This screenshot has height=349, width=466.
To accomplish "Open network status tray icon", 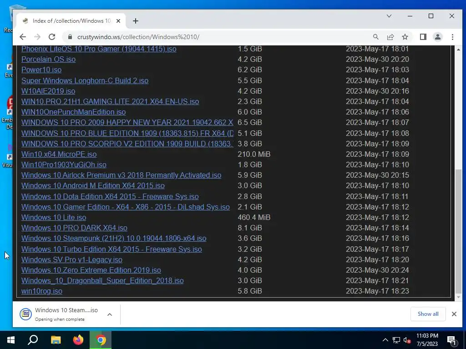I will coord(396,340).
